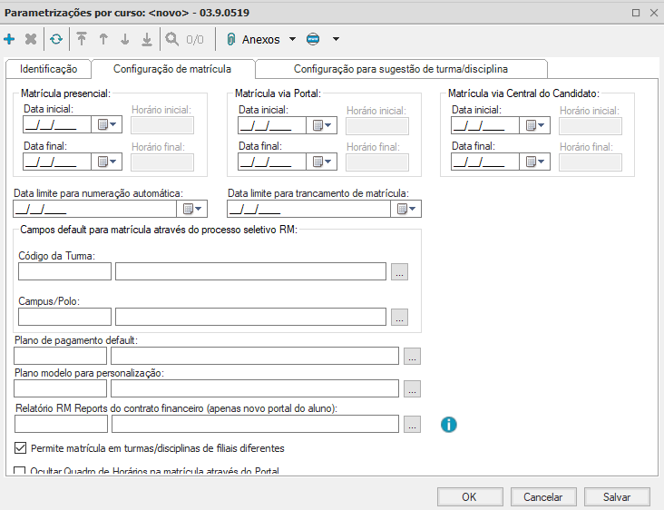The image size is (664, 510).
Task: Open dropdown arrow next to Anexos
Action: point(292,40)
